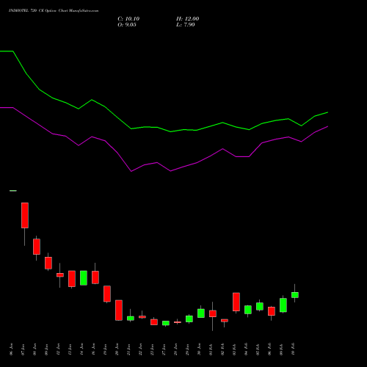Click the 07 Jan date label
Image resolution: width=367 pixels, height=367 pixels.
click(x=23, y=349)
